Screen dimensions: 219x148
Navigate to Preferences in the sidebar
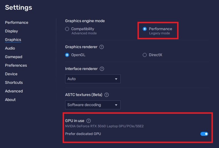[x=16, y=65]
